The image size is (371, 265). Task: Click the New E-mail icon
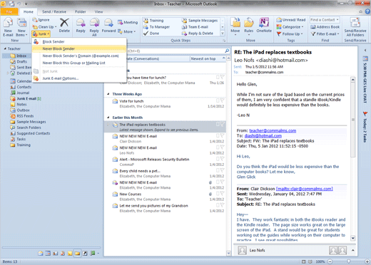[x=8, y=24]
